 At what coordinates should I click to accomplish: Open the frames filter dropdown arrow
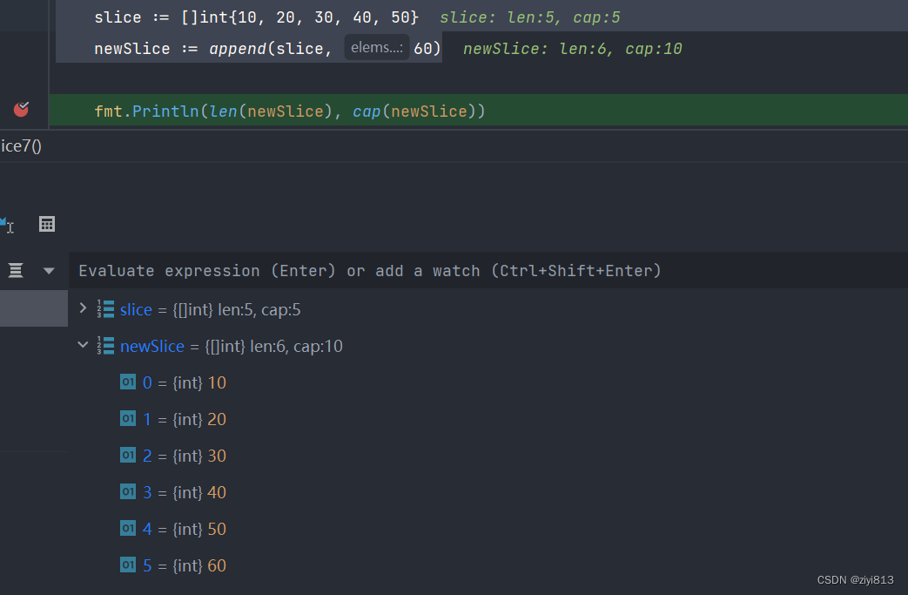coord(49,271)
